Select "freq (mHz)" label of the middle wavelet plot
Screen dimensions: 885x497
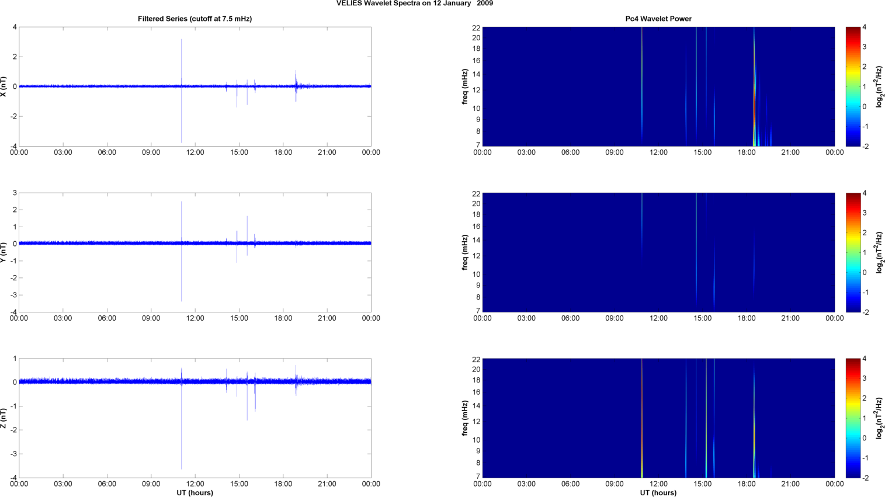pos(465,252)
